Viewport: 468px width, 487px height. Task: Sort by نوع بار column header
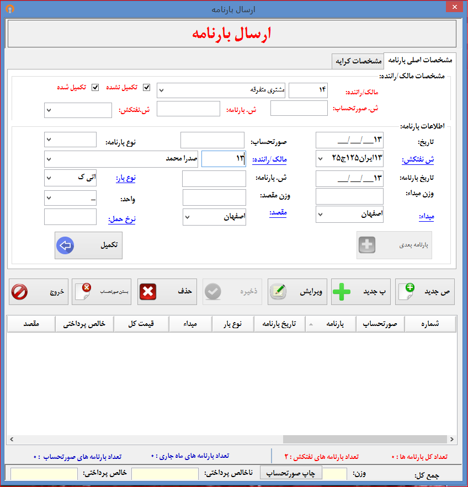(x=233, y=324)
